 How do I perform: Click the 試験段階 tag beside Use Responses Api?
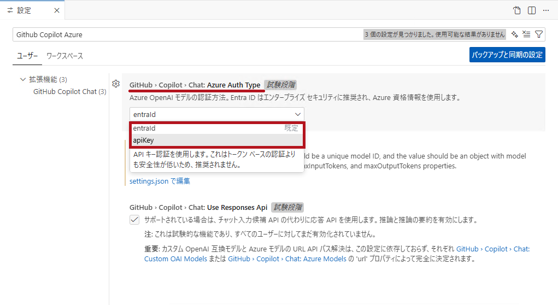click(287, 207)
